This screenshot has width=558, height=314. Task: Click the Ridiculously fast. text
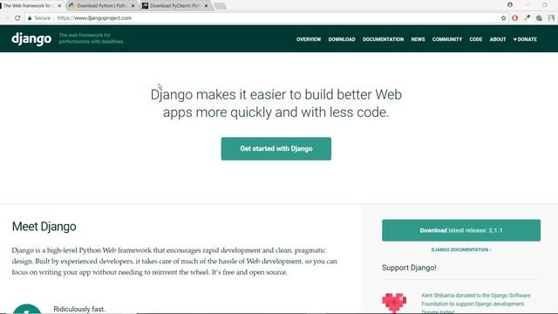click(x=79, y=309)
